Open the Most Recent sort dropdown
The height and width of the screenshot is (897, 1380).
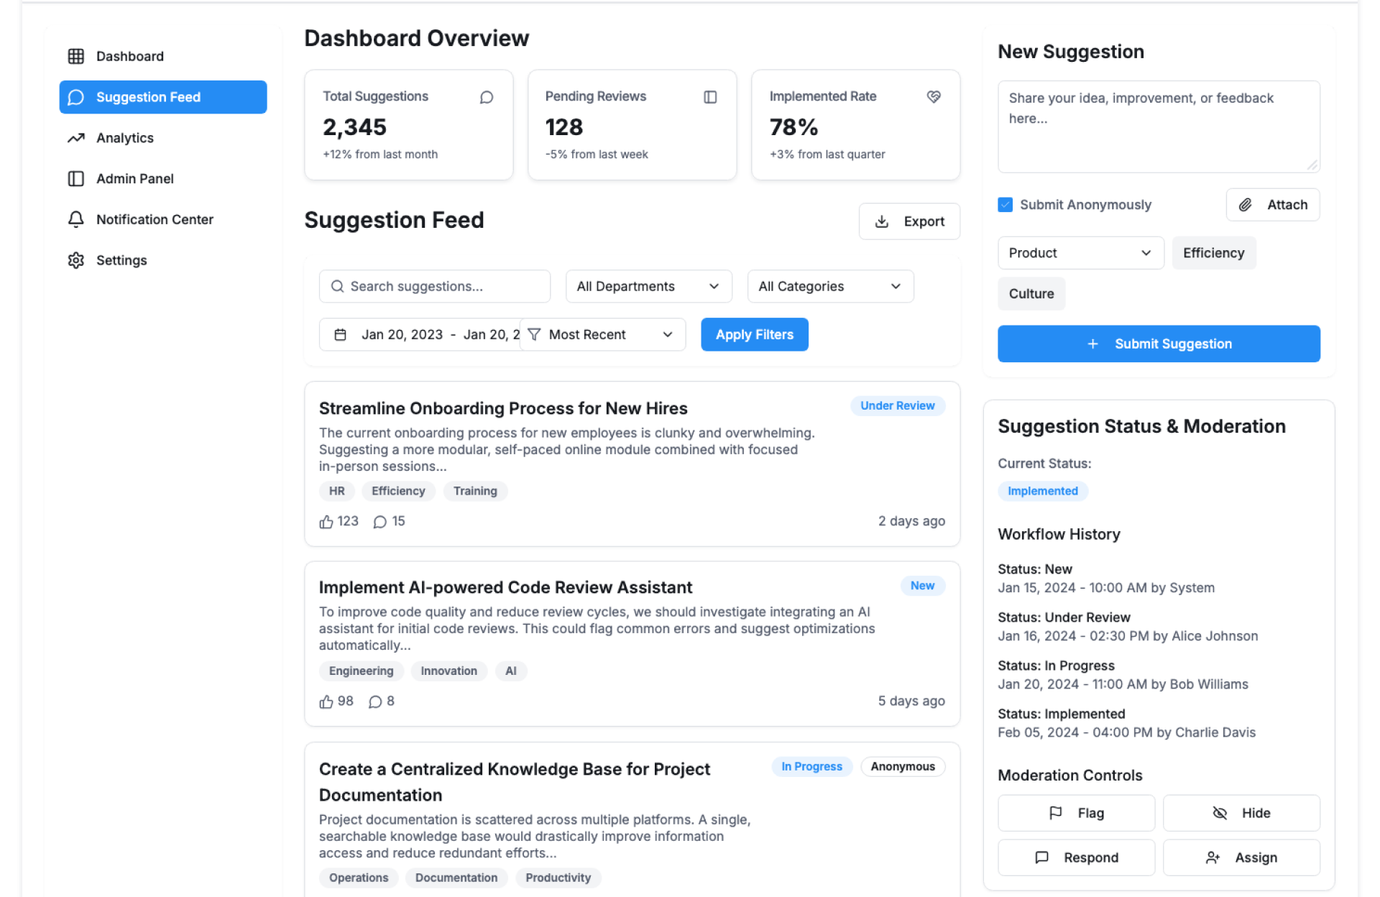[x=602, y=335]
